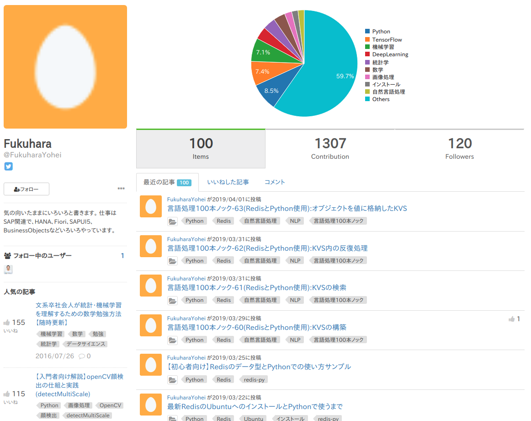
Task: Click thumbs-up icon beside 155 いいね
Action: [6, 322]
